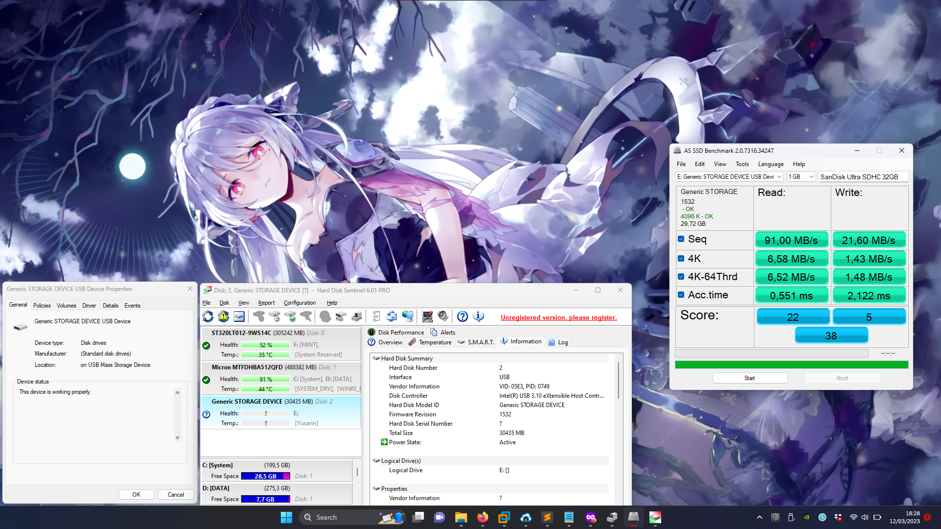Viewport: 941px width, 529px height.
Task: Click the send email report toolbar icon
Action: tap(392, 316)
